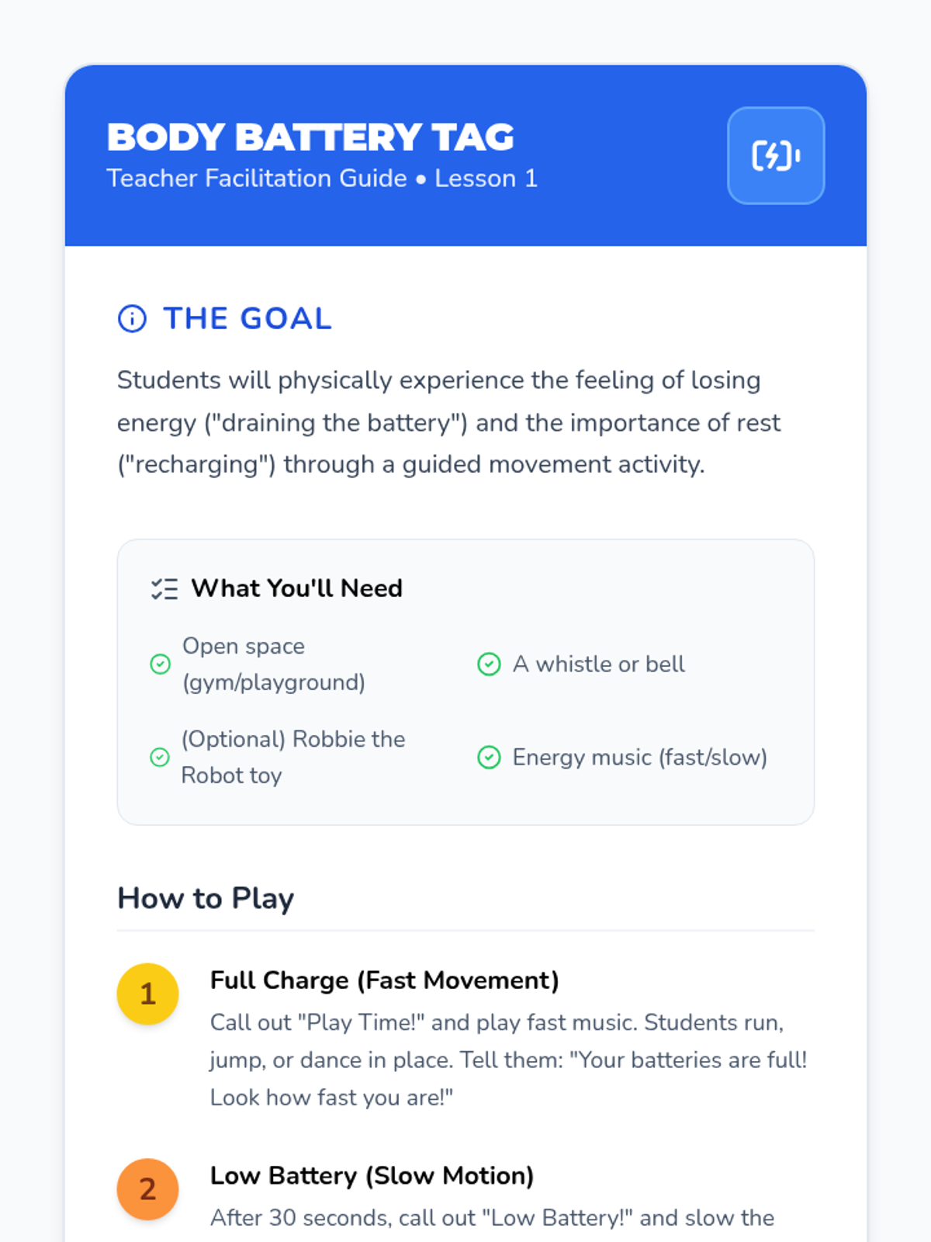Click the info icon beside The Goal
Viewport: 931px width, 1242px height.
[132, 318]
